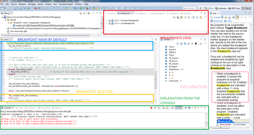Toggle C/C++ Line Breakpoints checkbox

110,23
